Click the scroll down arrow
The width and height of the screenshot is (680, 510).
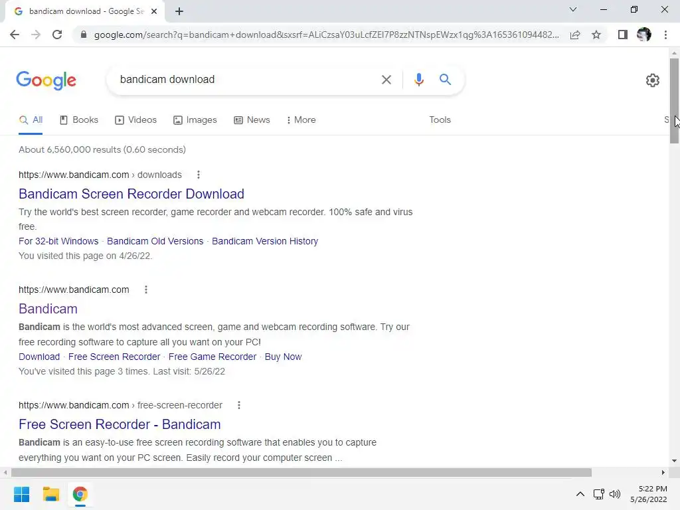point(674,461)
